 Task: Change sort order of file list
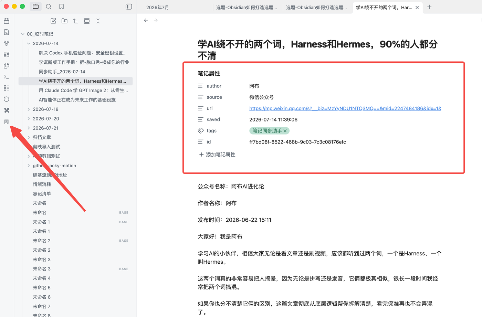coord(76,21)
